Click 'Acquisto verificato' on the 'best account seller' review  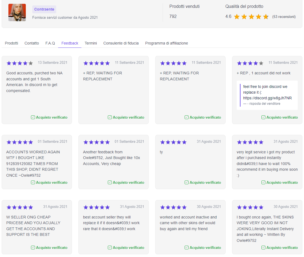[x=128, y=248]
